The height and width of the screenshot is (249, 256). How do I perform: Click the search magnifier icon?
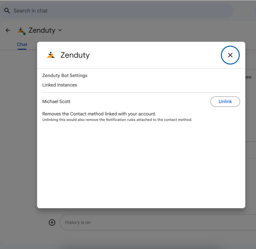(x=7, y=11)
